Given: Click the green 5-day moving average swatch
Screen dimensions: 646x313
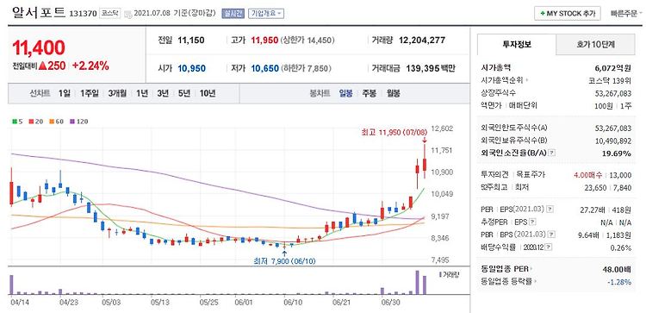Looking at the screenshot, I should (15, 122).
